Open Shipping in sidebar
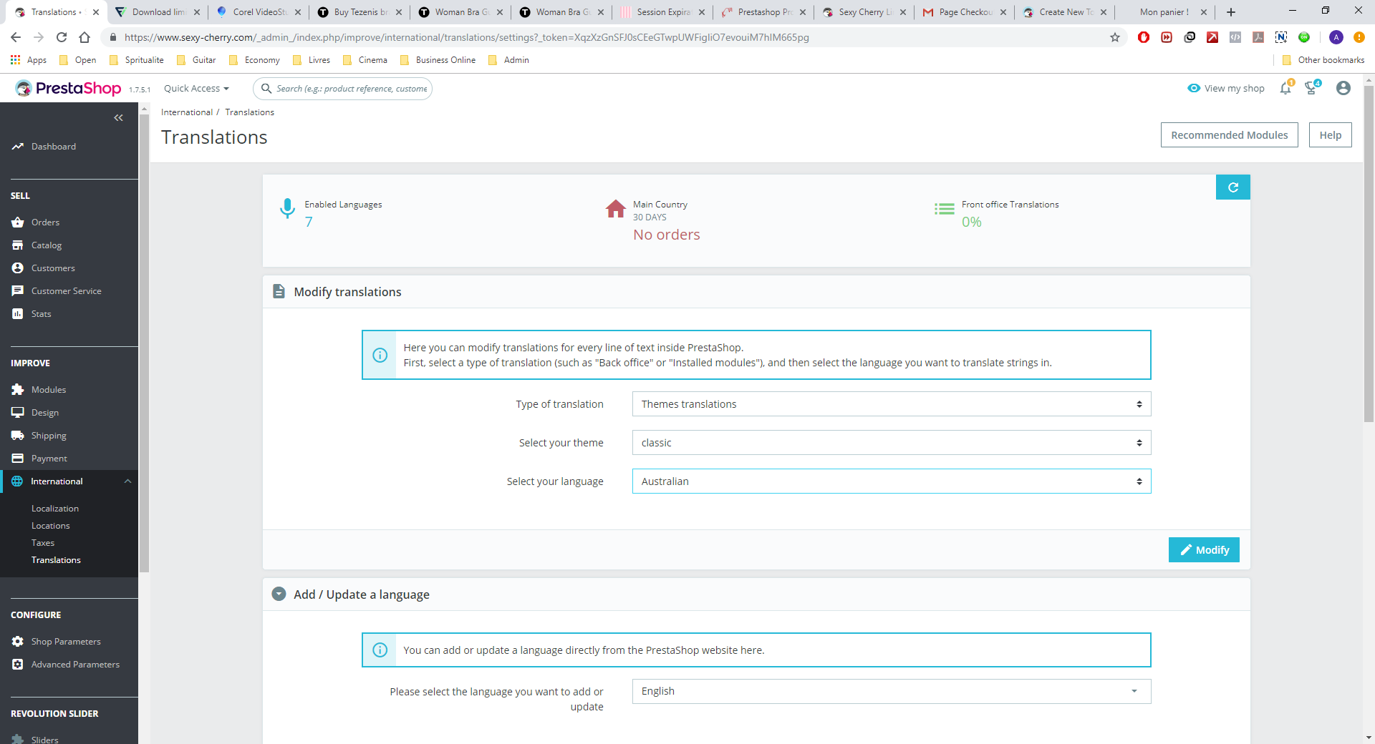 pos(49,436)
